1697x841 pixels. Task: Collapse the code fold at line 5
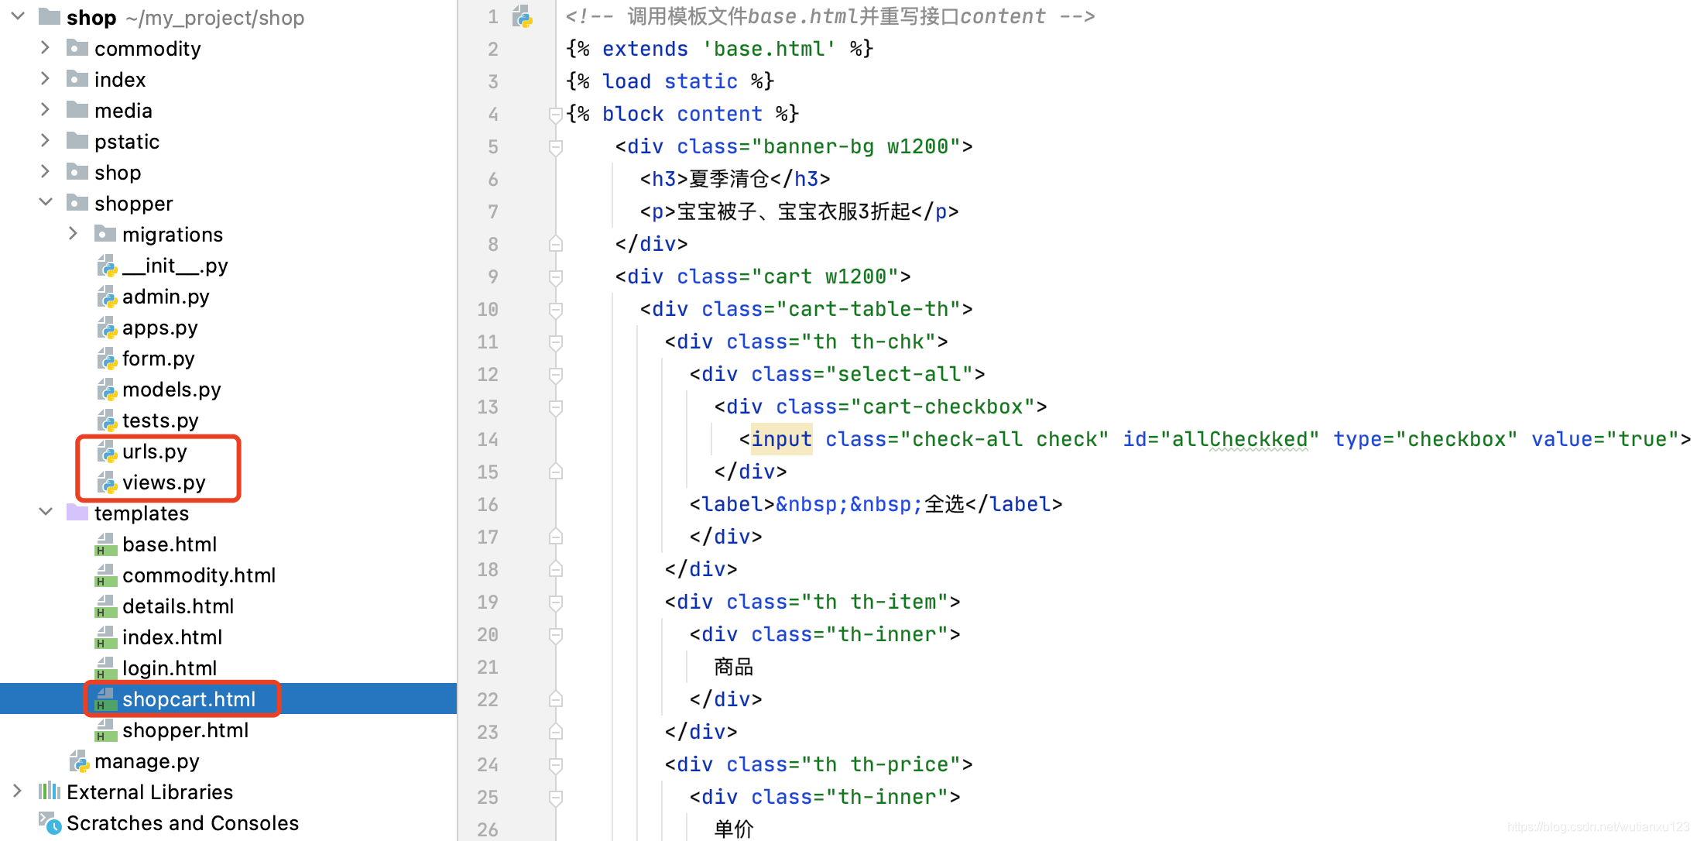[x=555, y=146]
